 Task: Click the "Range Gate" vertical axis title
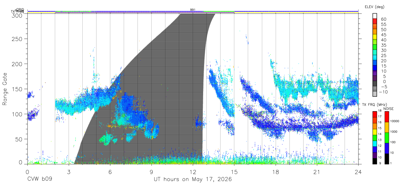pos(5,89)
